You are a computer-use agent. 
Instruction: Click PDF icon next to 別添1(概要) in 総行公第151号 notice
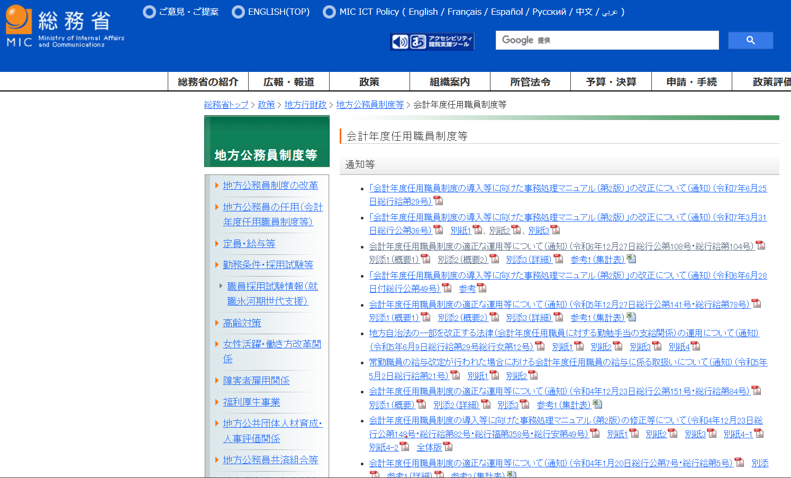[x=421, y=404]
